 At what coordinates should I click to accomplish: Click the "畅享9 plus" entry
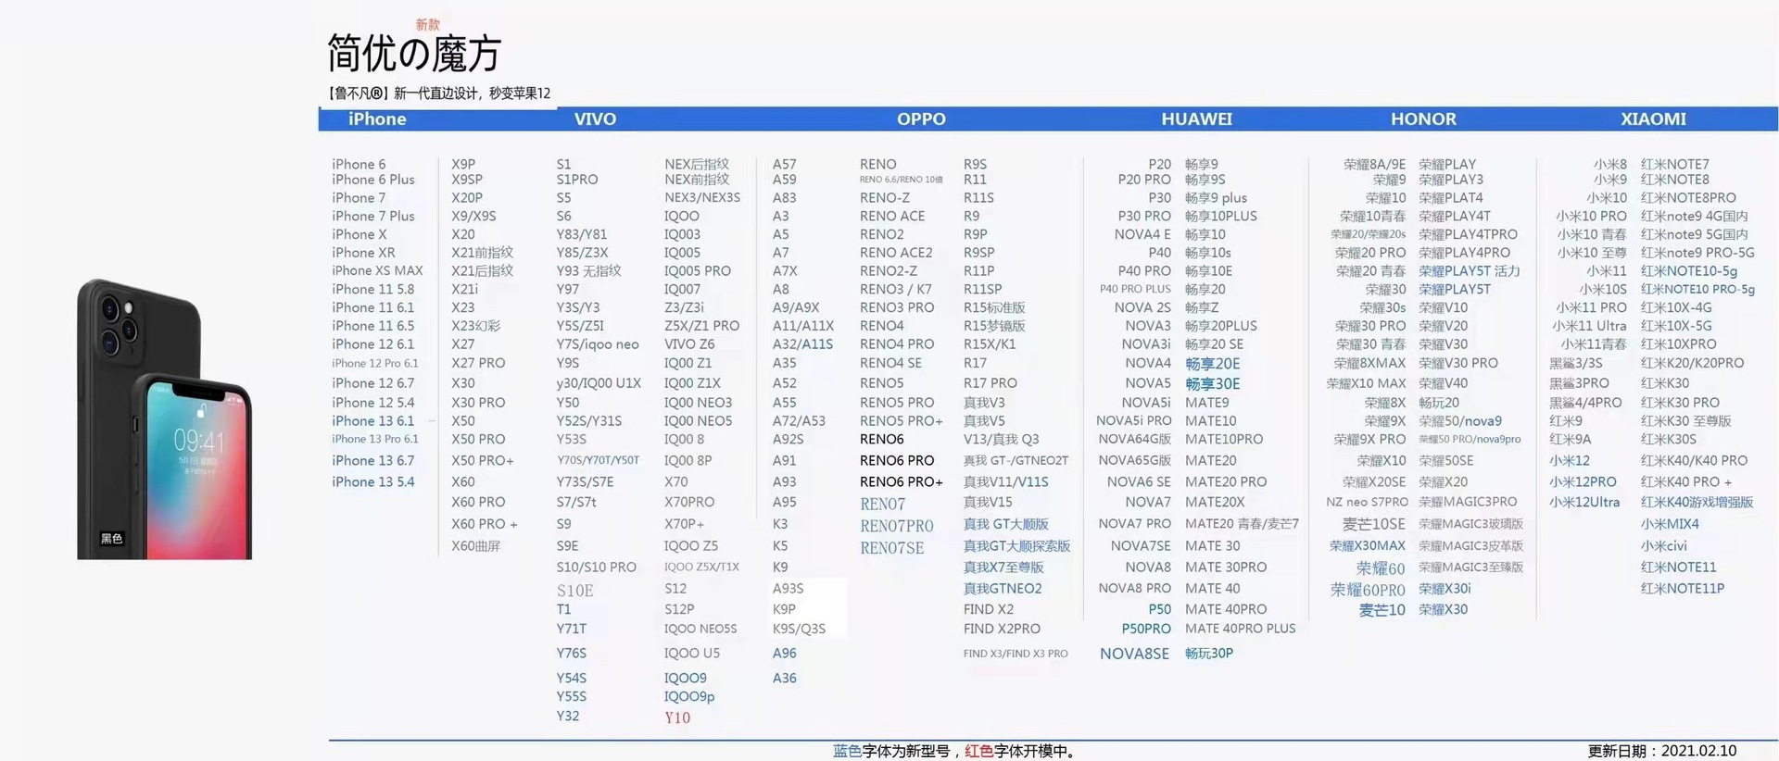point(1216,197)
